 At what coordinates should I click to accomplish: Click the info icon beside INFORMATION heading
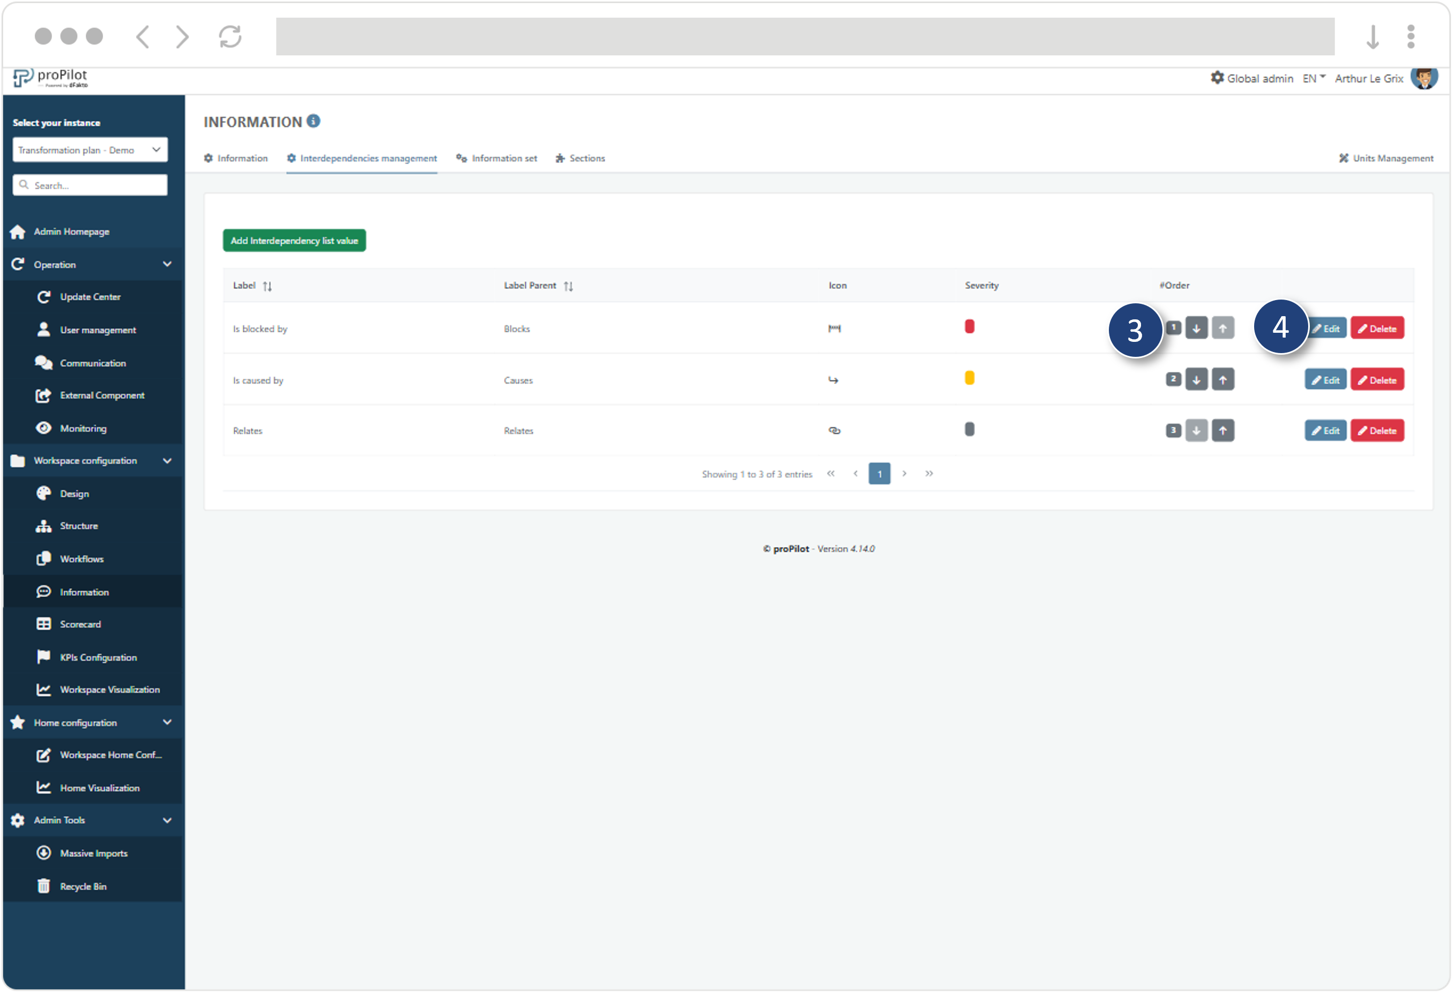coord(314,121)
